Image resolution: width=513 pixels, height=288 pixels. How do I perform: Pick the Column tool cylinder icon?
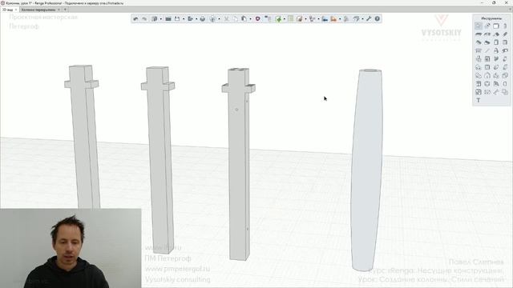tap(505, 26)
